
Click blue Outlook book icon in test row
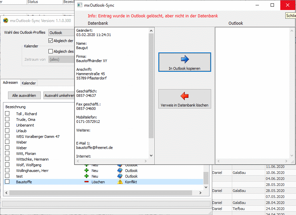[120, 176]
